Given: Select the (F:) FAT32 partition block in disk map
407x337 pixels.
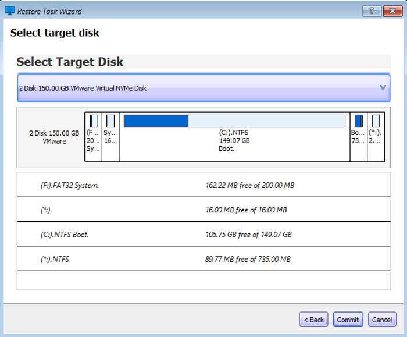Looking at the screenshot, I should [x=94, y=137].
